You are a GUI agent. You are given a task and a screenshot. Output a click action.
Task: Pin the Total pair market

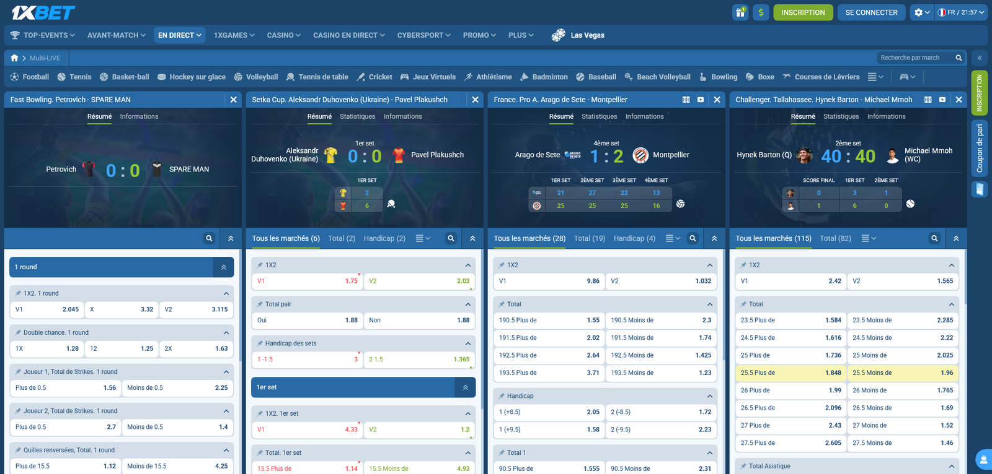coord(260,304)
